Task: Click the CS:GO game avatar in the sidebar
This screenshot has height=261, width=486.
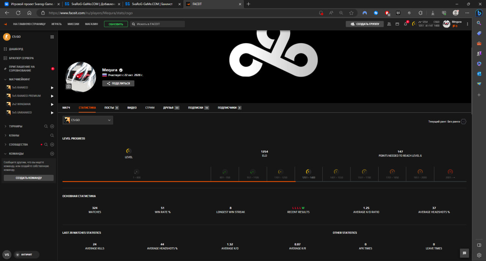Action: tap(6, 37)
